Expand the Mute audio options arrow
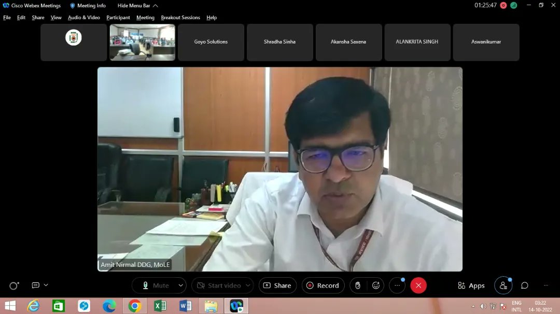 181,286
